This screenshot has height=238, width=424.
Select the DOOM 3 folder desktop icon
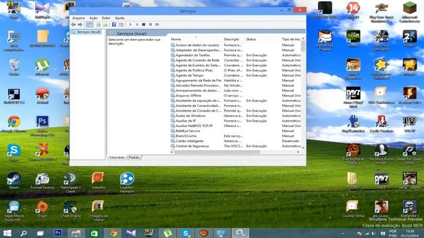click(x=353, y=180)
